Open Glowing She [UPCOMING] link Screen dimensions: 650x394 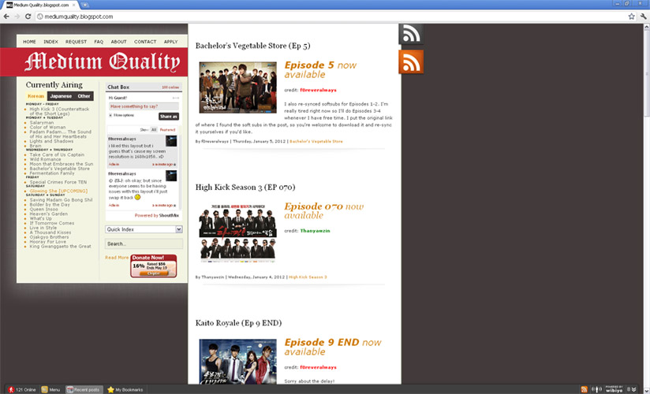pos(58,191)
